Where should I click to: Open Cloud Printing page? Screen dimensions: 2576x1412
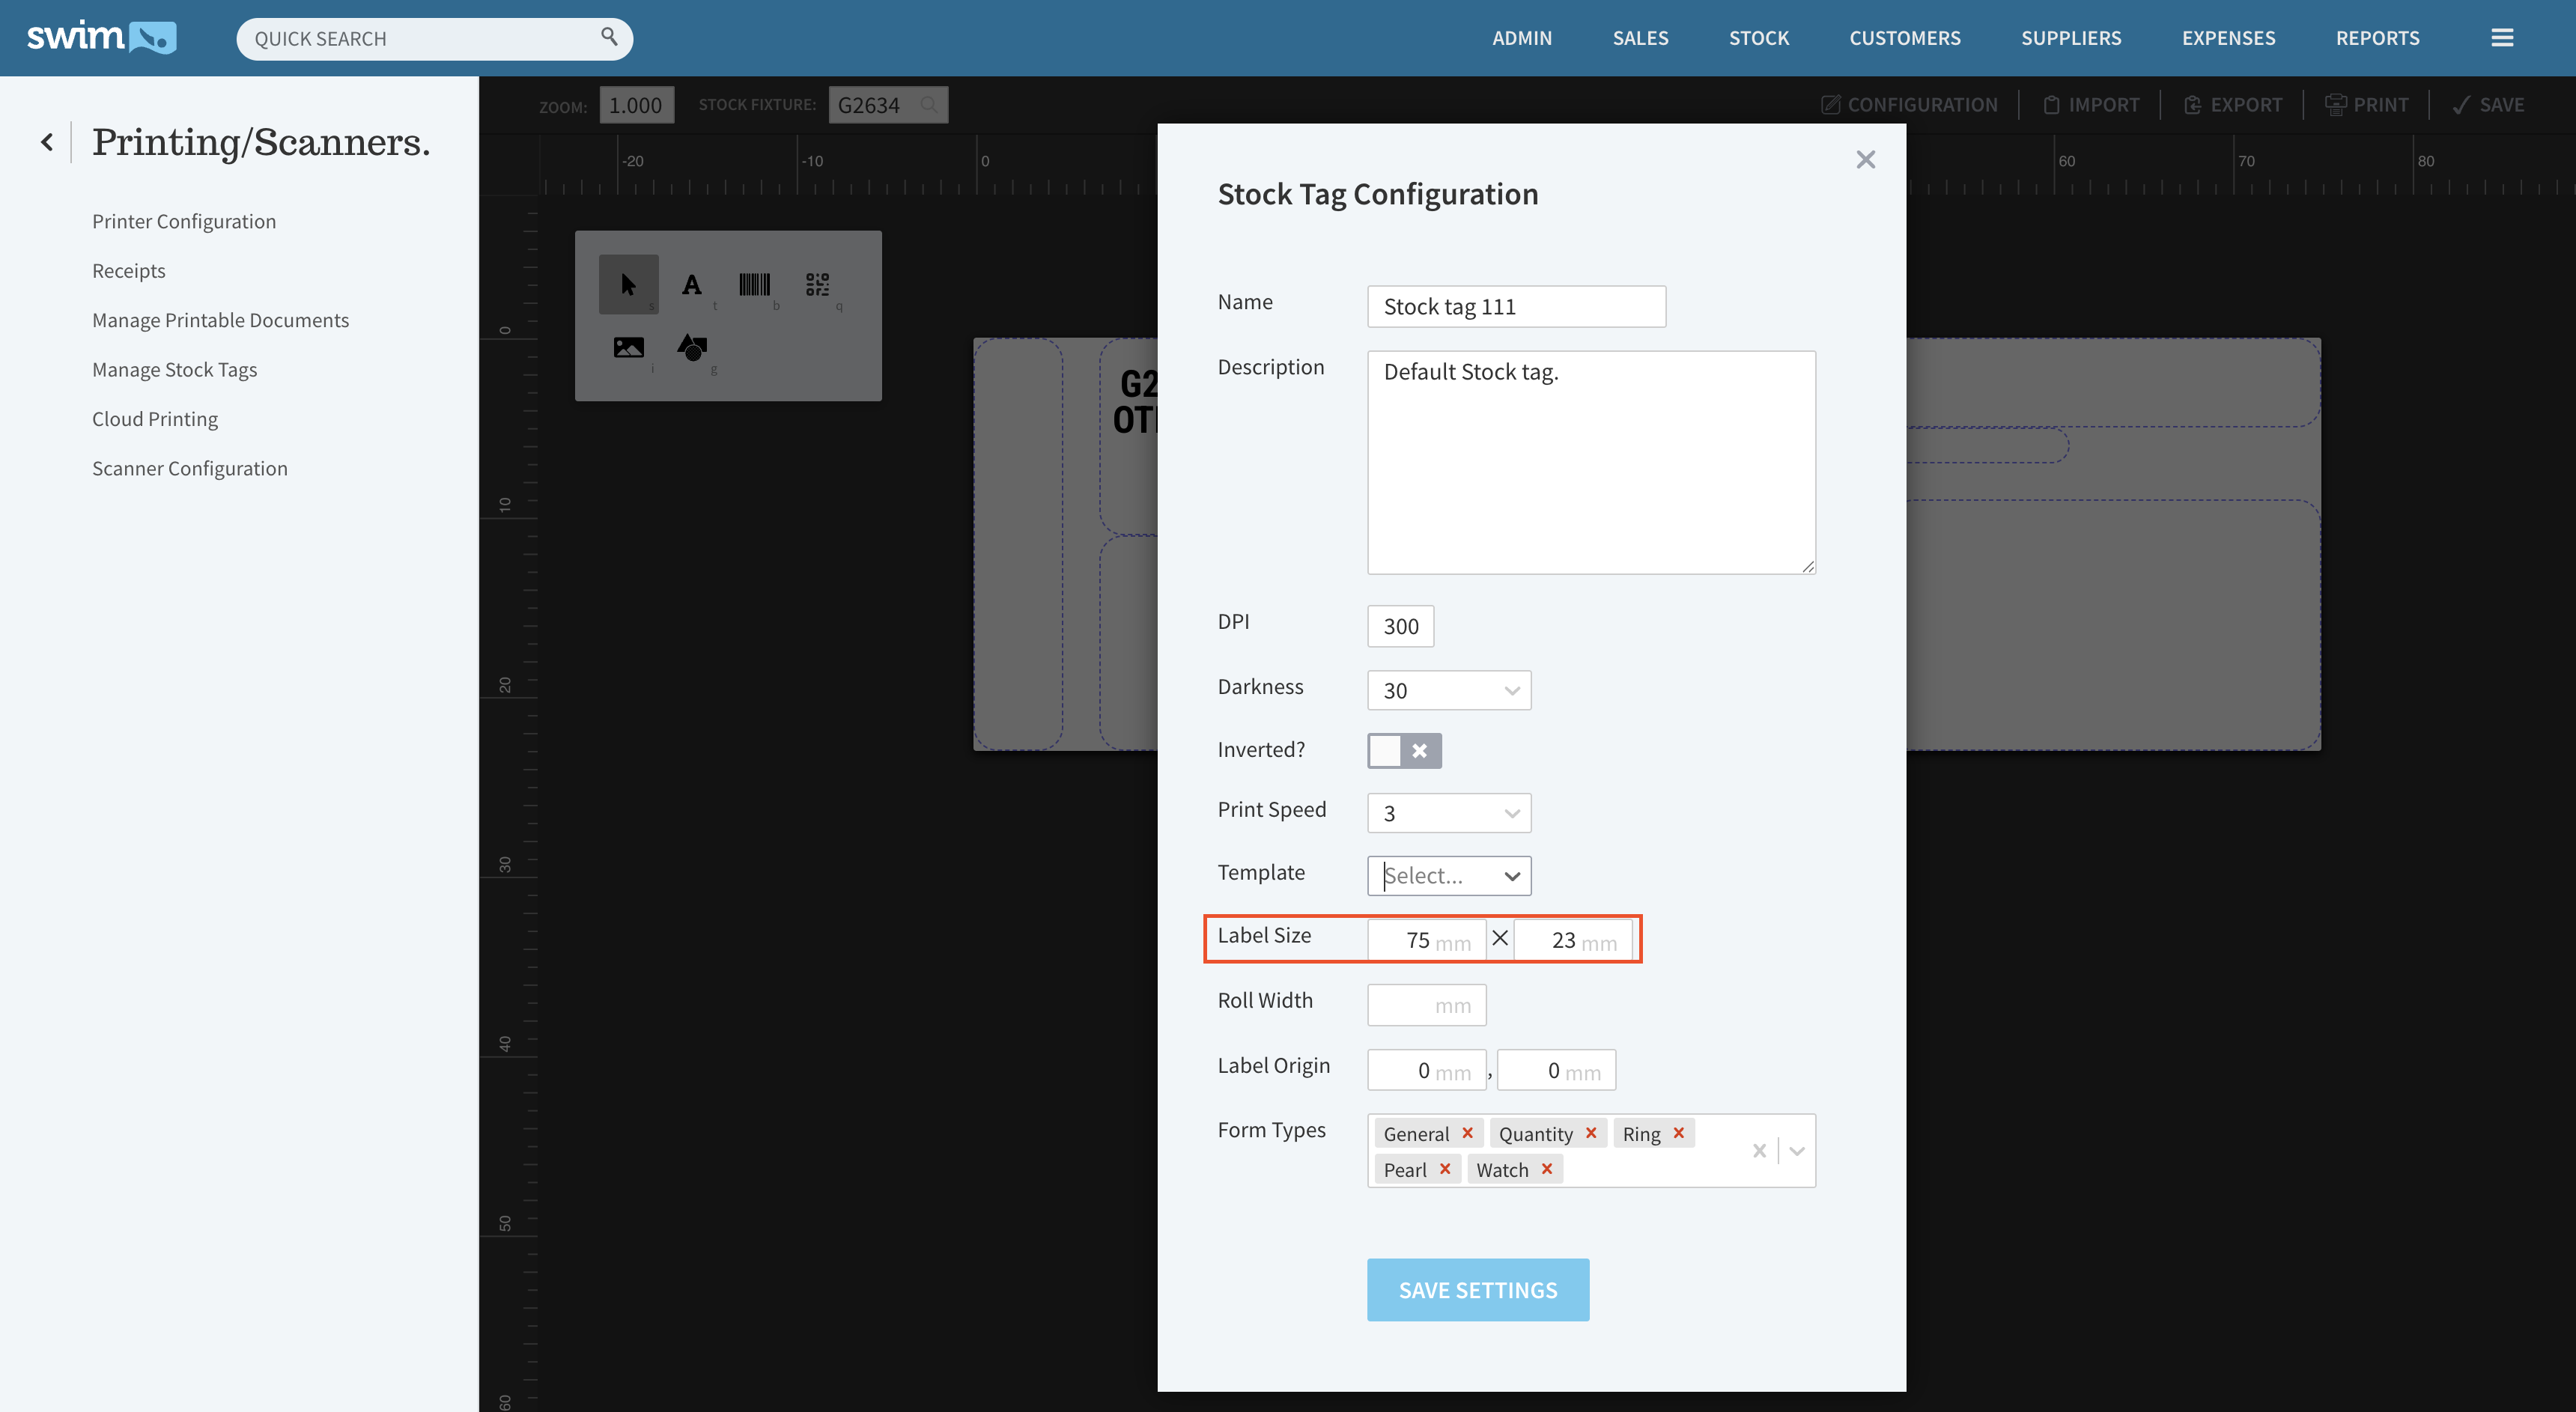pos(155,419)
